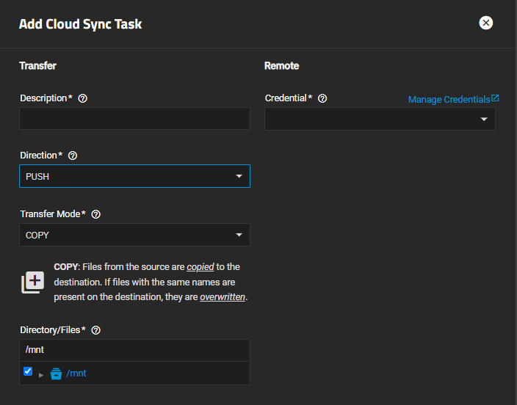Close the Add Cloud Sync Task dialog
This screenshot has height=405, width=517.
[485, 23]
